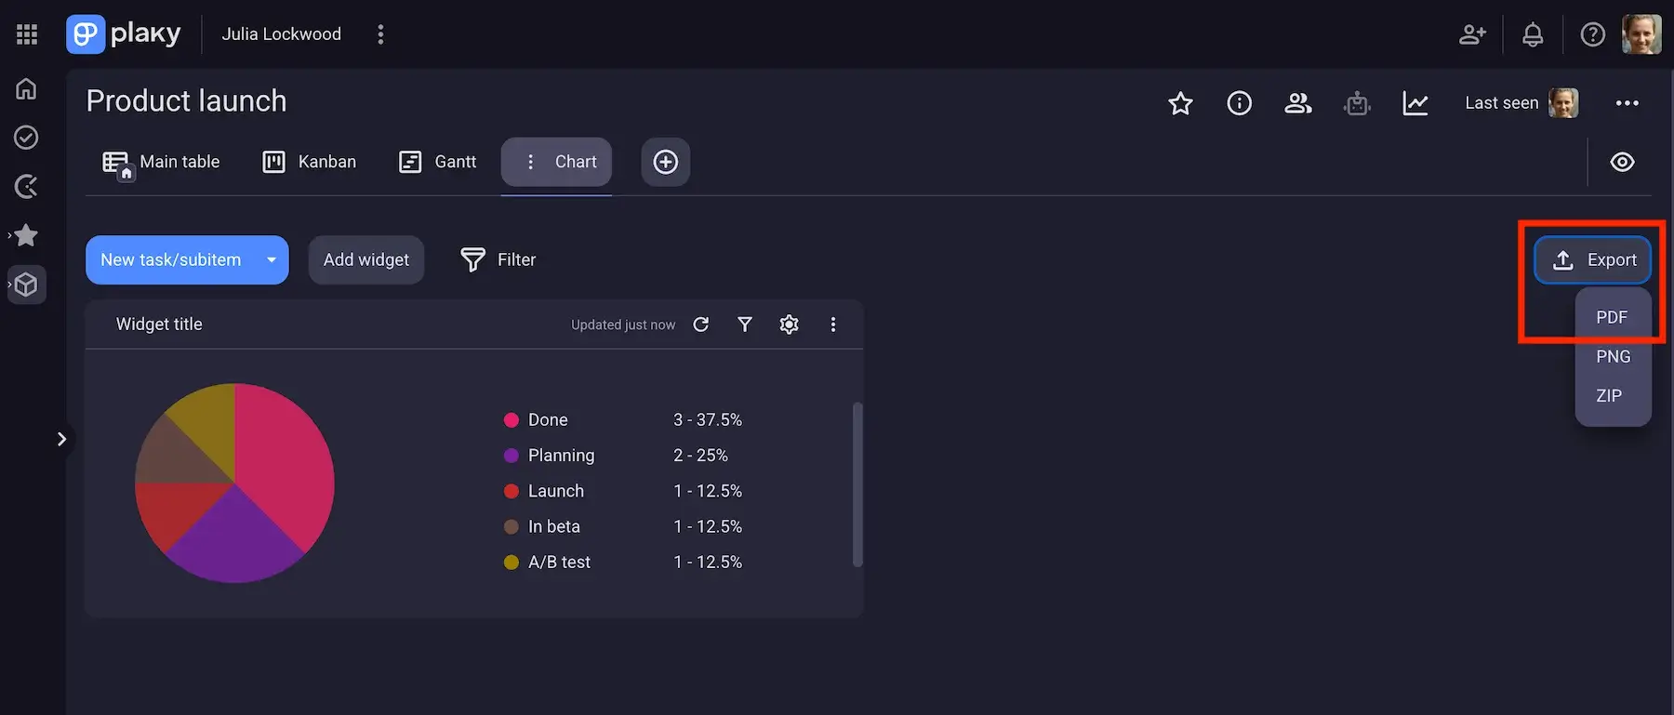
Task: Expand the sidebar with chevron arrow
Action: pyautogui.click(x=61, y=439)
